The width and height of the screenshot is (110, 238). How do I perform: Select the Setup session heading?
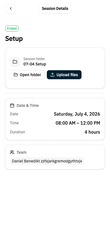tap(14, 39)
